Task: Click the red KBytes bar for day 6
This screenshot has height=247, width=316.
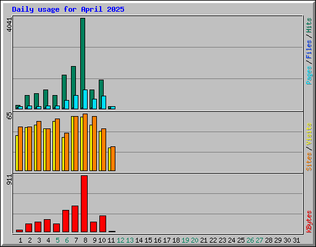Action: (65, 221)
